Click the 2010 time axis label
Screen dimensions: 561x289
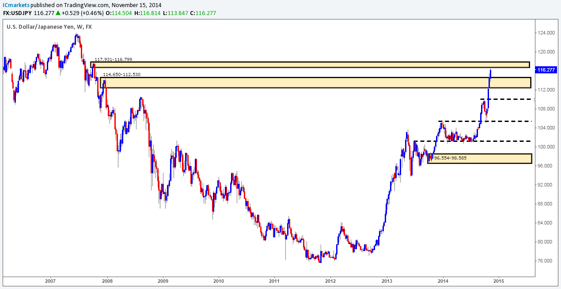219,281
